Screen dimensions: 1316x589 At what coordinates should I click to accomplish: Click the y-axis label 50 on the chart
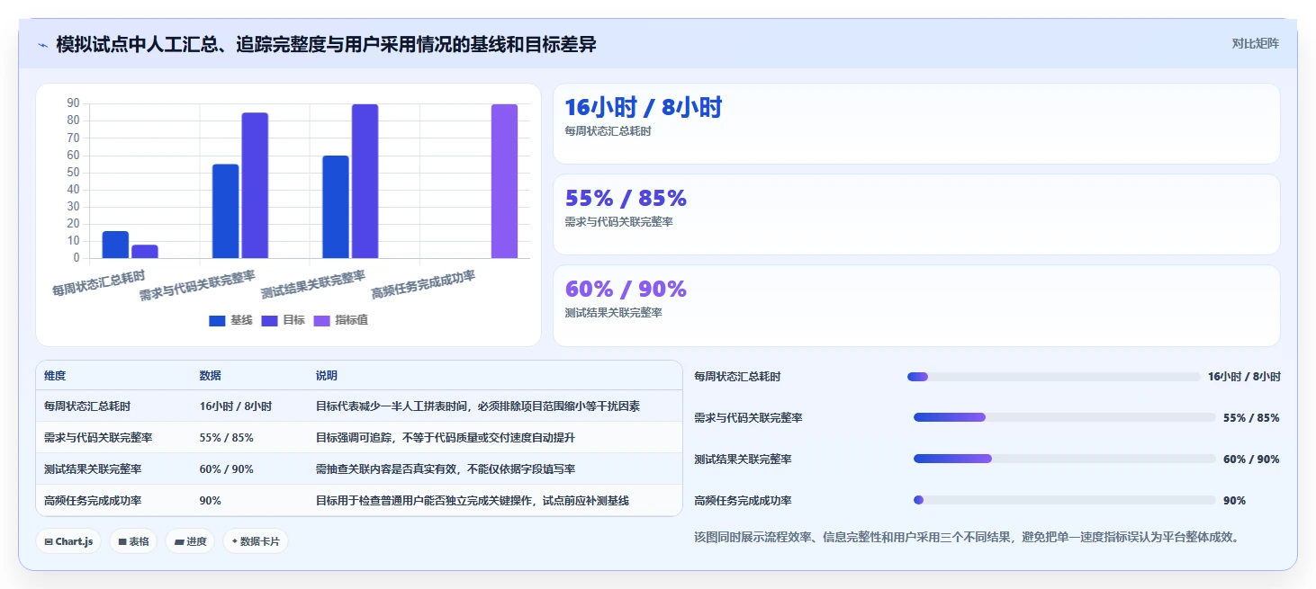[73, 173]
